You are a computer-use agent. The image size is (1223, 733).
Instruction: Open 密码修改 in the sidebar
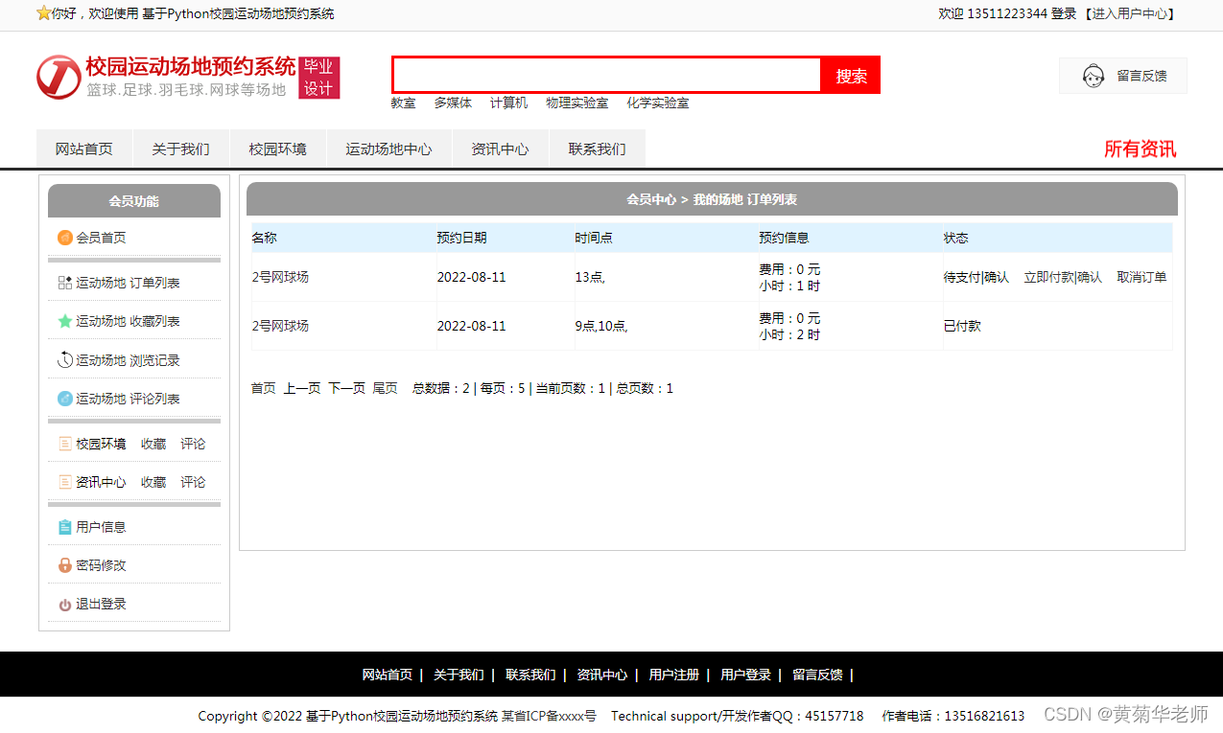pyautogui.click(x=101, y=565)
